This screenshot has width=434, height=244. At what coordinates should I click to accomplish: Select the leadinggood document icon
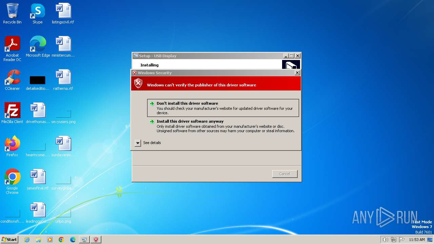pyautogui.click(x=38, y=212)
